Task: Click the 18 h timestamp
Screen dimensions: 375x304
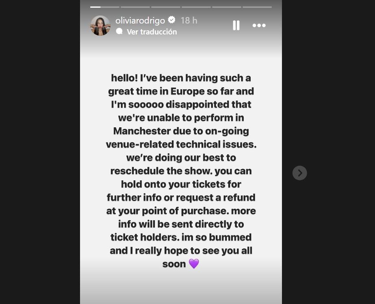Action: coord(189,20)
